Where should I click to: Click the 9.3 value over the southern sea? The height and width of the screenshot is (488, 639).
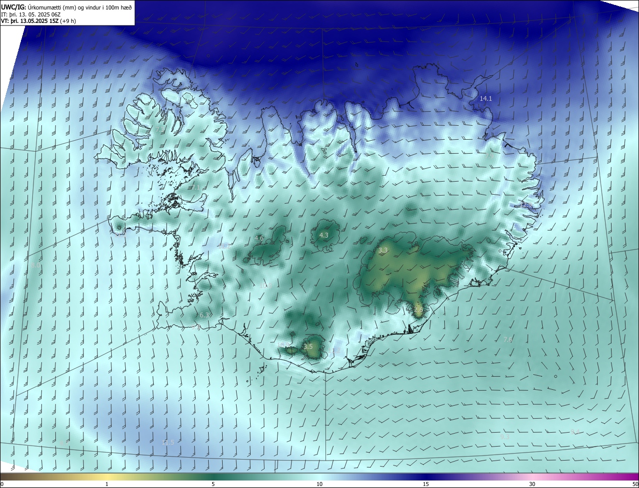[x=505, y=437]
